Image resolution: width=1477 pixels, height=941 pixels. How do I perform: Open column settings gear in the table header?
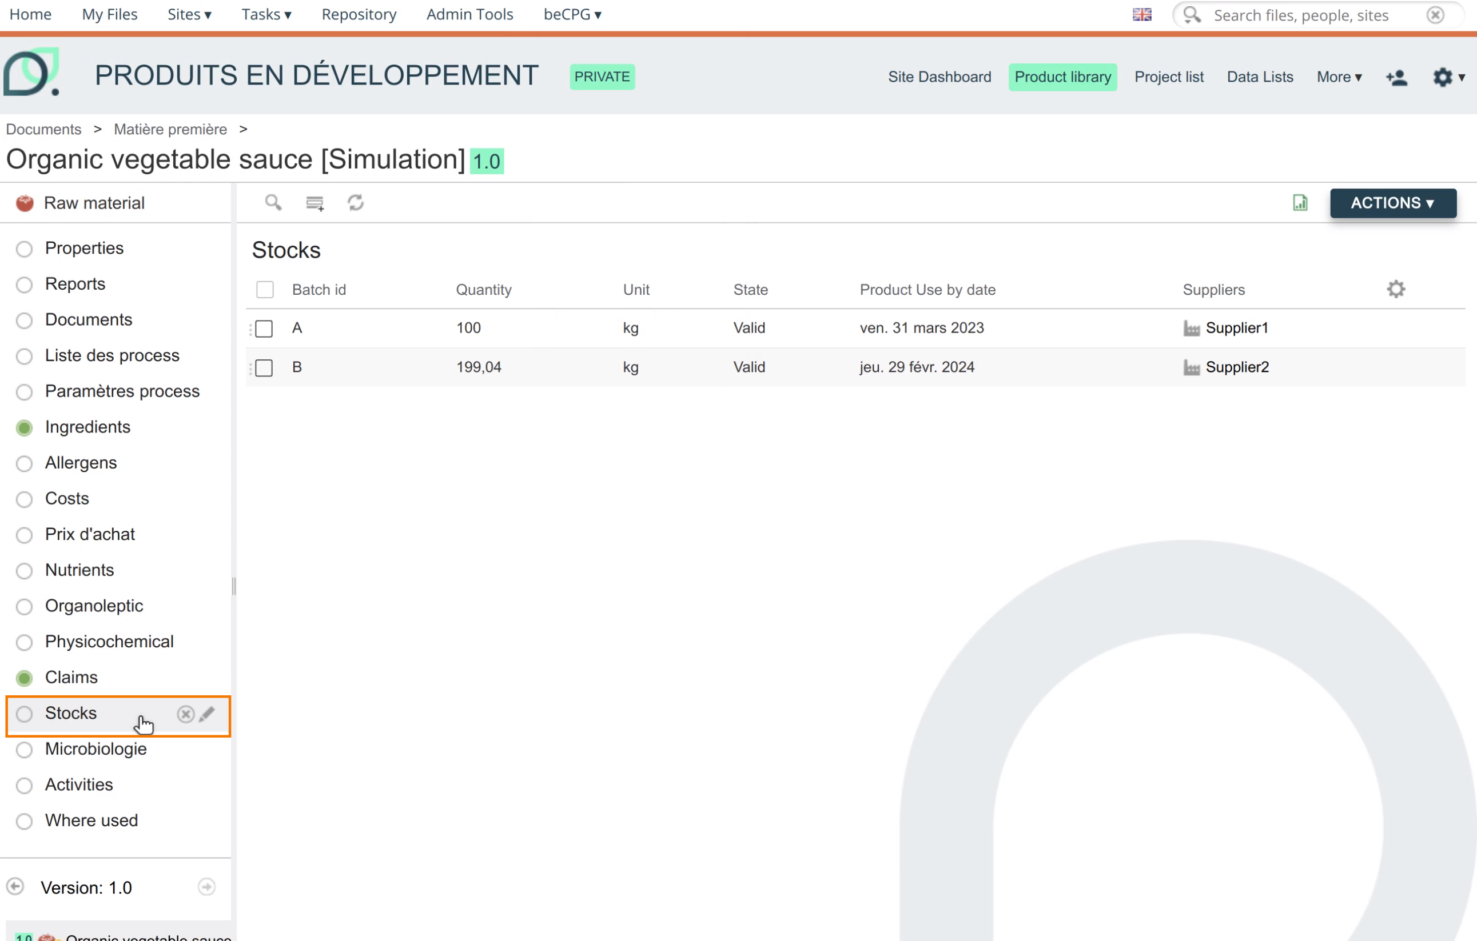coord(1395,289)
